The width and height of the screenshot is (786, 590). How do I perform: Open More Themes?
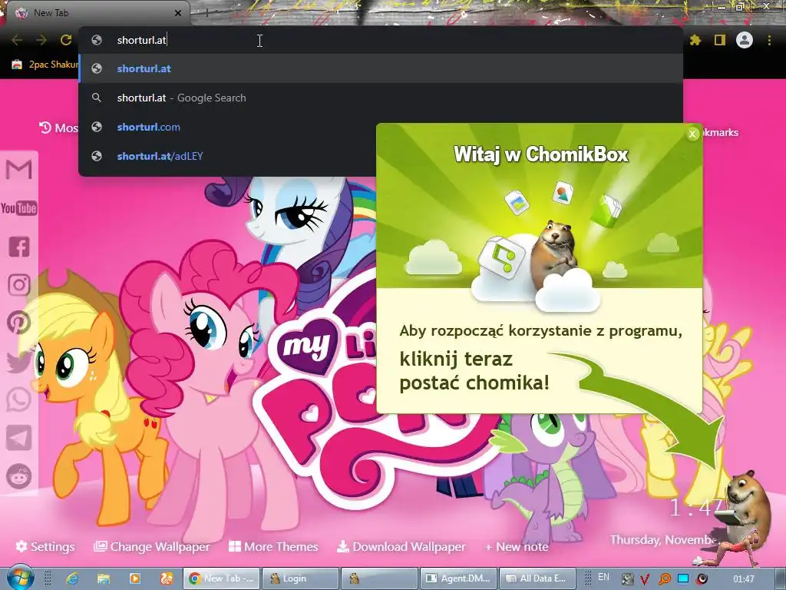coord(273,546)
